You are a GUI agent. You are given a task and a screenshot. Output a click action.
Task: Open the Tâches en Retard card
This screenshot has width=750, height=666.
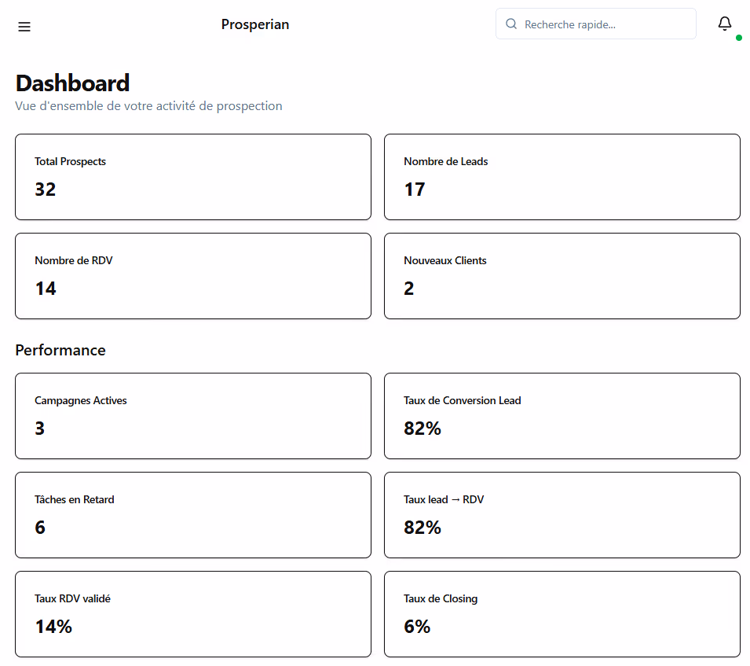(192, 514)
